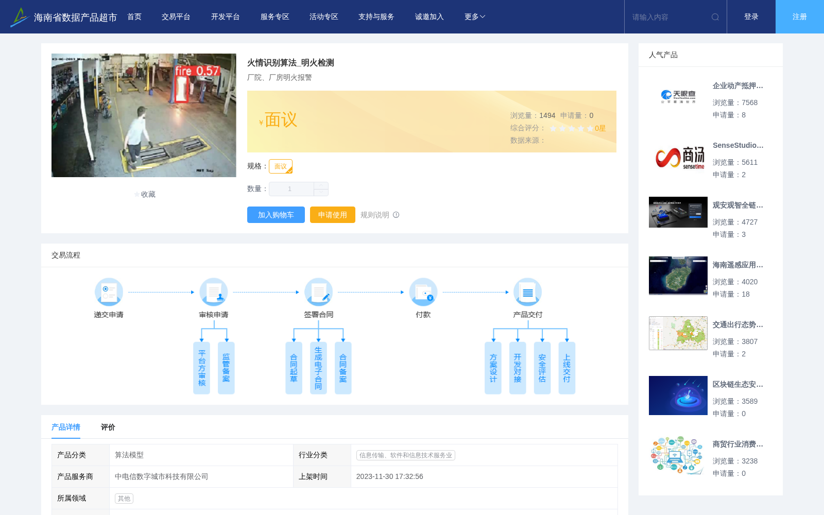
Task: Open SenseStudio product title link
Action: click(738, 146)
